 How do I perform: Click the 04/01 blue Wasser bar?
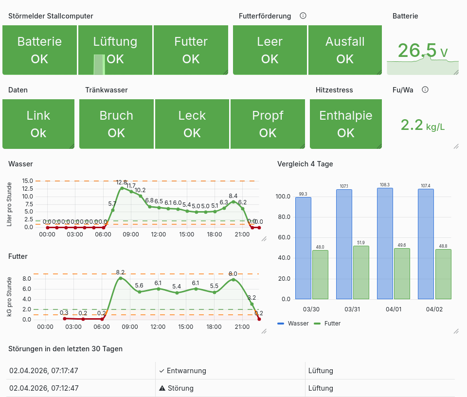(385, 243)
